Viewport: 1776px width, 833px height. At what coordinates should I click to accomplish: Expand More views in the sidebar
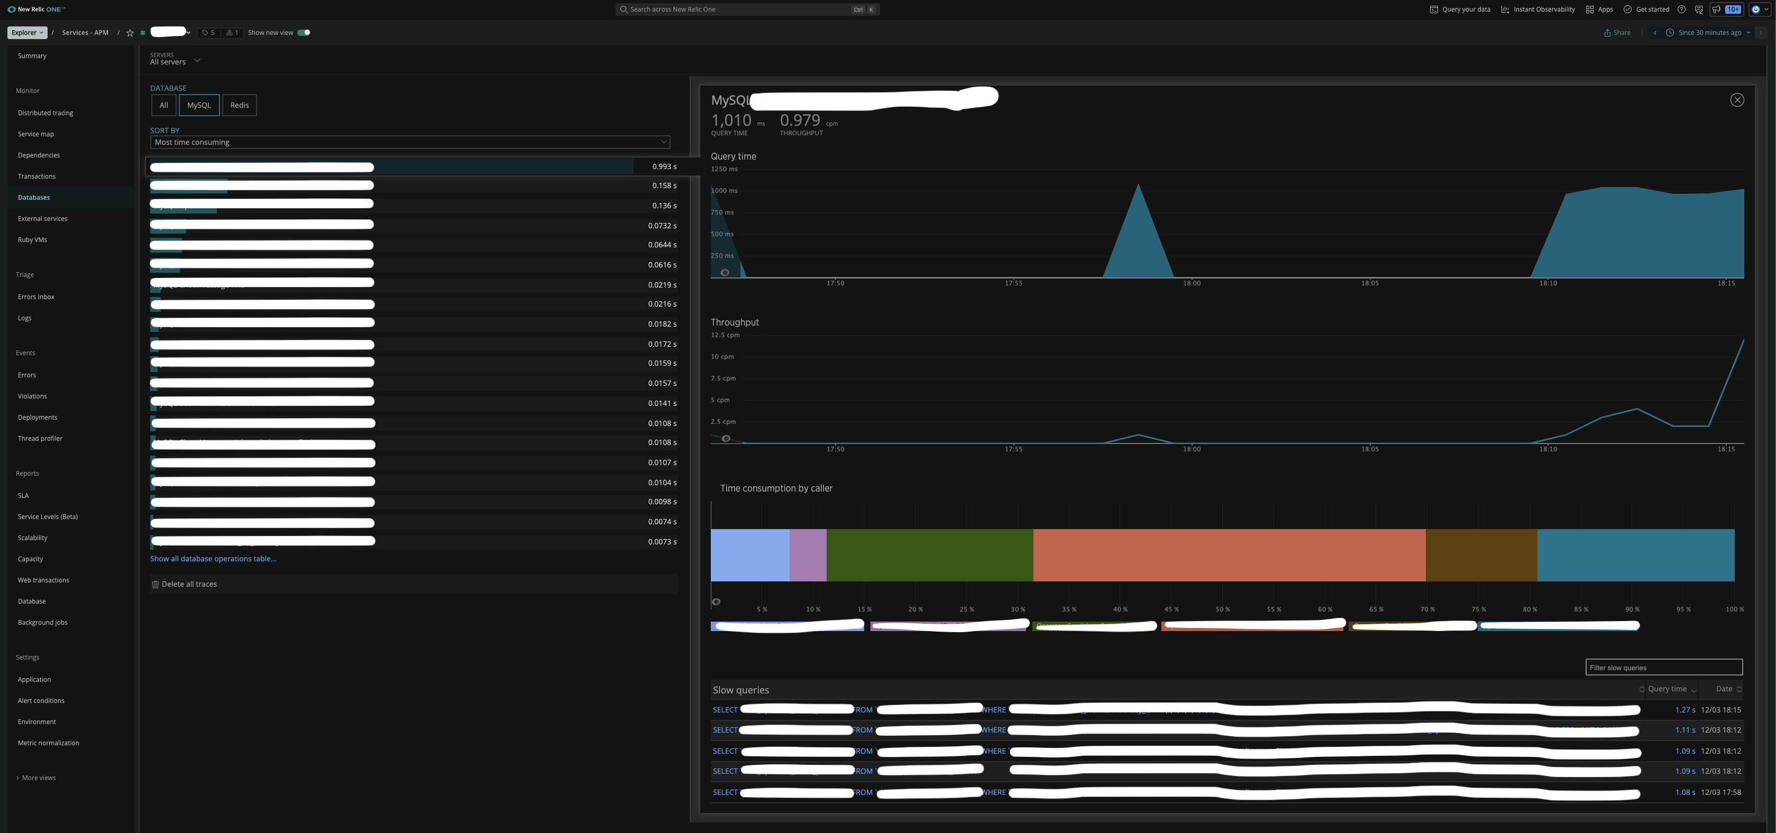pyautogui.click(x=36, y=778)
